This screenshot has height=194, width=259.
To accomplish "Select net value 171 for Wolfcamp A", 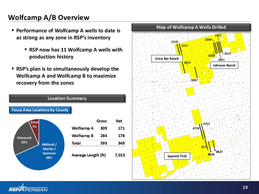I will [121, 128].
